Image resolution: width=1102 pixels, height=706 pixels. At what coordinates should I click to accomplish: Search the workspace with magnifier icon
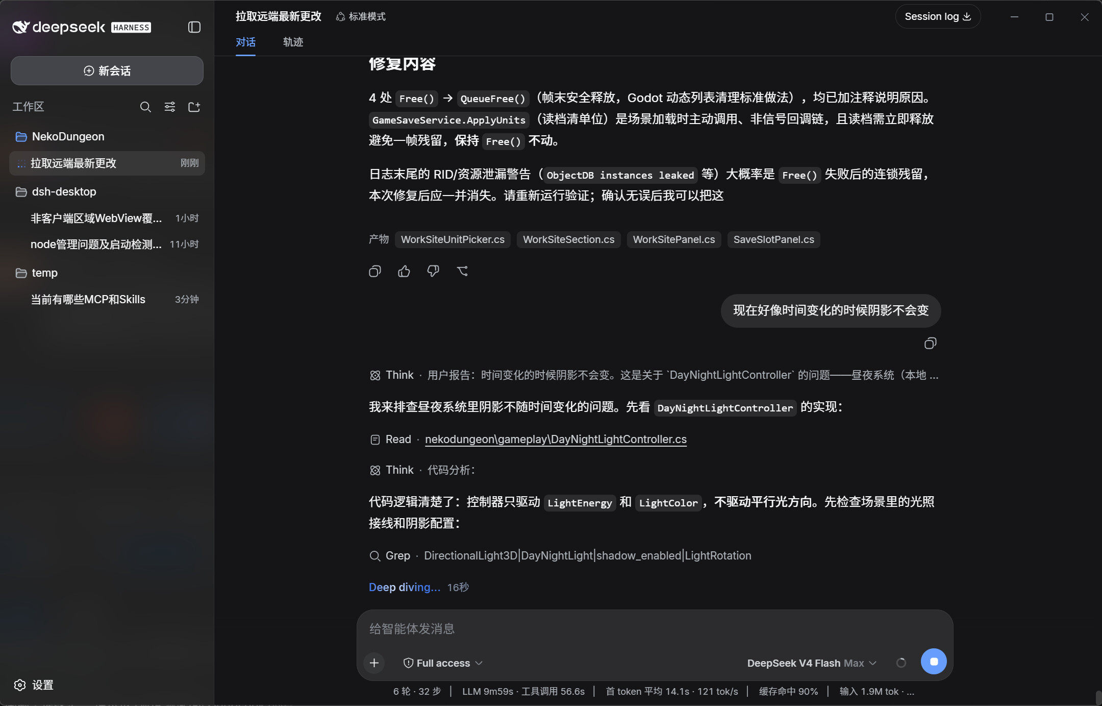[x=145, y=107]
